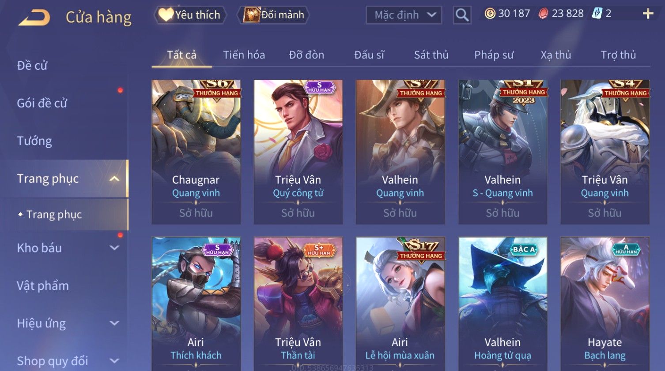665x371 pixels.
Task: Click the back arrow icon
Action: (34, 17)
